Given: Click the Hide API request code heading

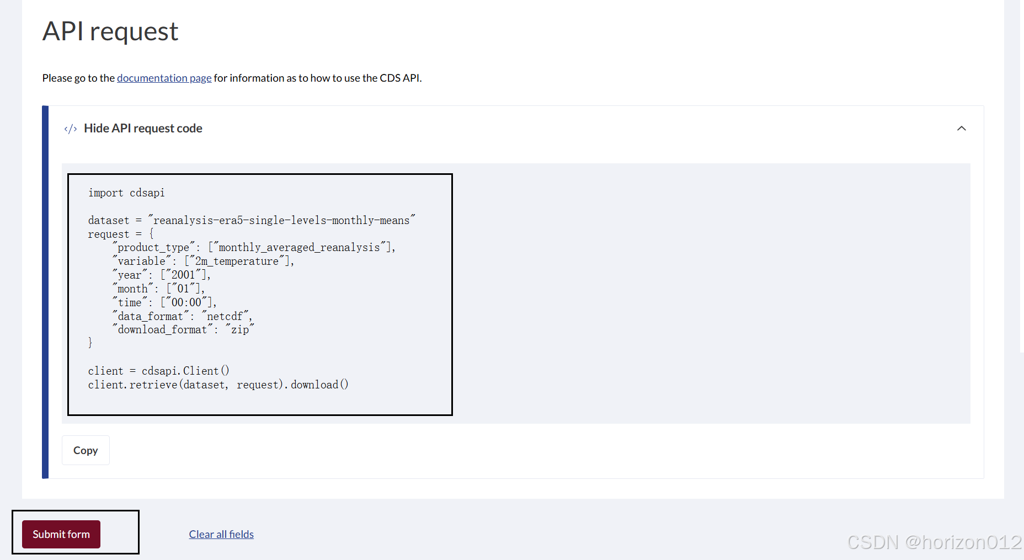Looking at the screenshot, I should [143, 128].
